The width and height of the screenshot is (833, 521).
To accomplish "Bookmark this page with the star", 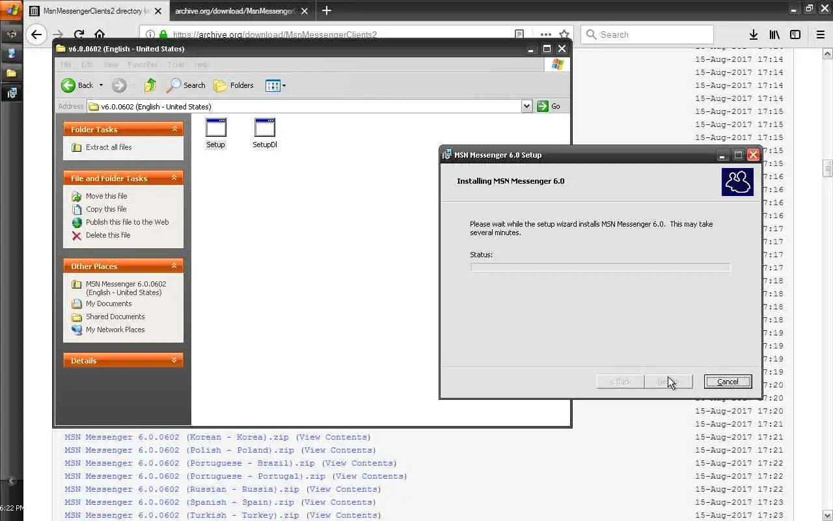I will (x=564, y=35).
